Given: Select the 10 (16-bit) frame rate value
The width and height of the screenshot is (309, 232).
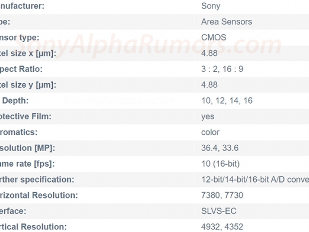Looking at the screenshot, I should click(x=220, y=164).
